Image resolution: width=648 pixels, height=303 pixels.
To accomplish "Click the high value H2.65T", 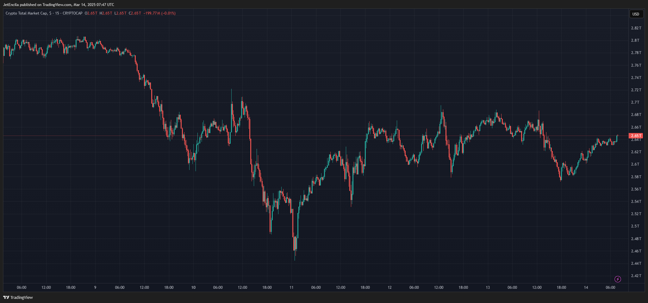I will pyautogui.click(x=106, y=13).
